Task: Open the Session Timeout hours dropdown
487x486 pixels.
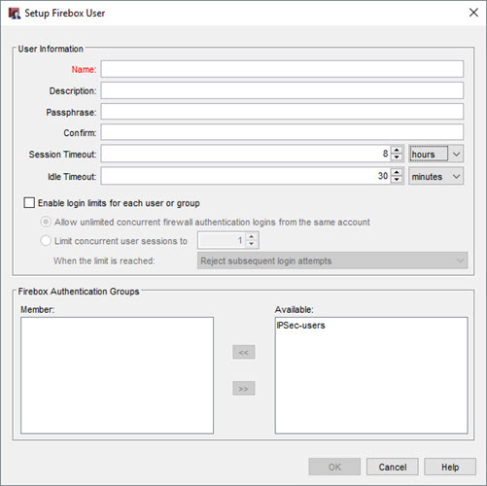Action: (x=435, y=154)
